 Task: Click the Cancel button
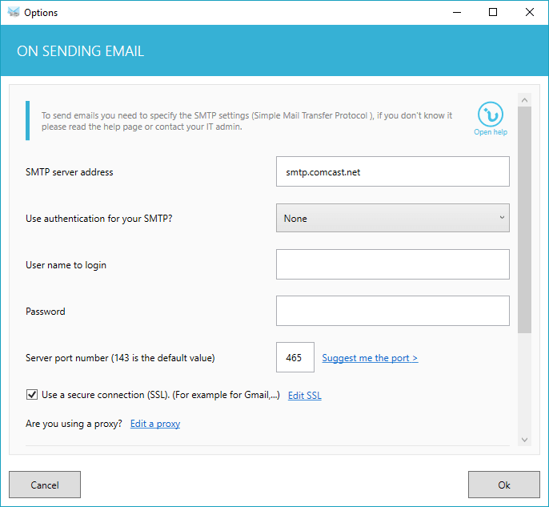click(45, 485)
